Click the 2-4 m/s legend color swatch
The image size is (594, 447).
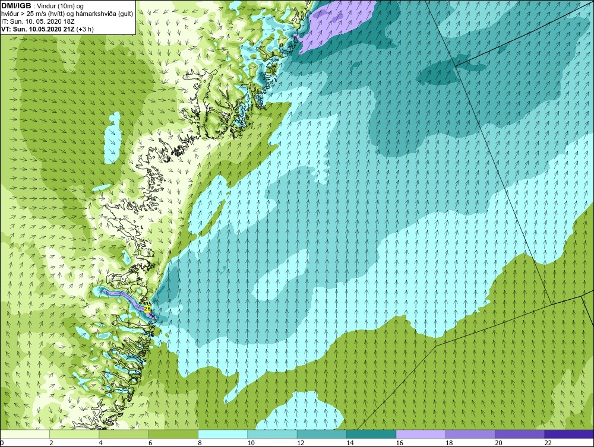click(74, 434)
